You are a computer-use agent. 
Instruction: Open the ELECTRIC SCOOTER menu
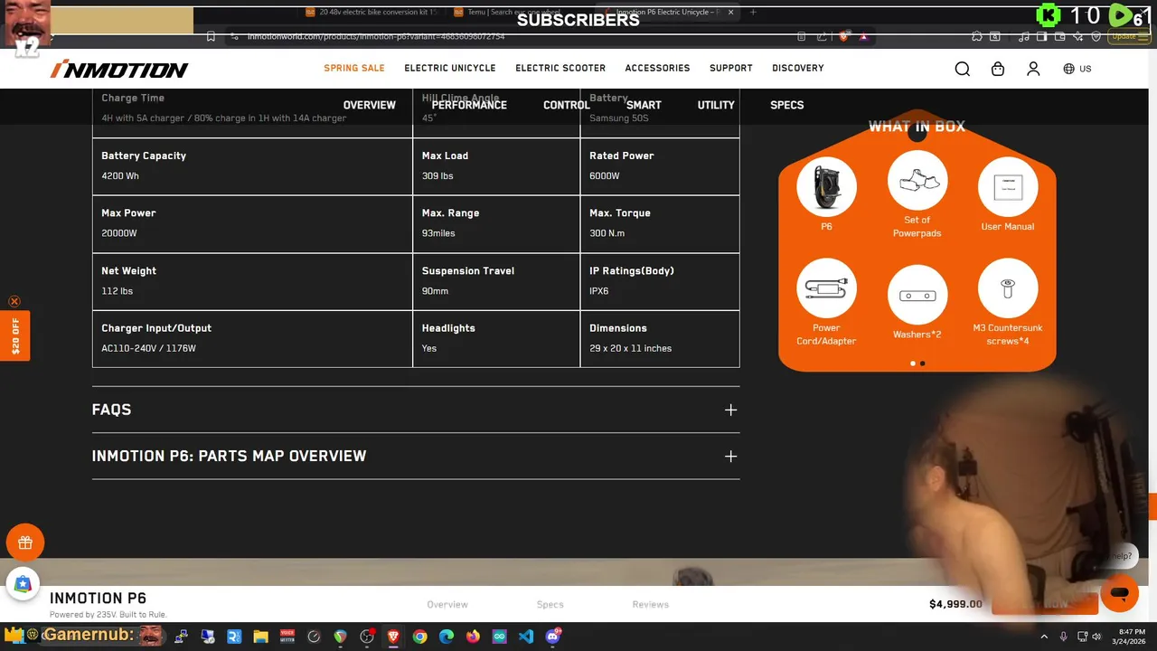pos(560,68)
